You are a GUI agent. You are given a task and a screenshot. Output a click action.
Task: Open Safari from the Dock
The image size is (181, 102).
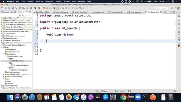click(x=32, y=97)
